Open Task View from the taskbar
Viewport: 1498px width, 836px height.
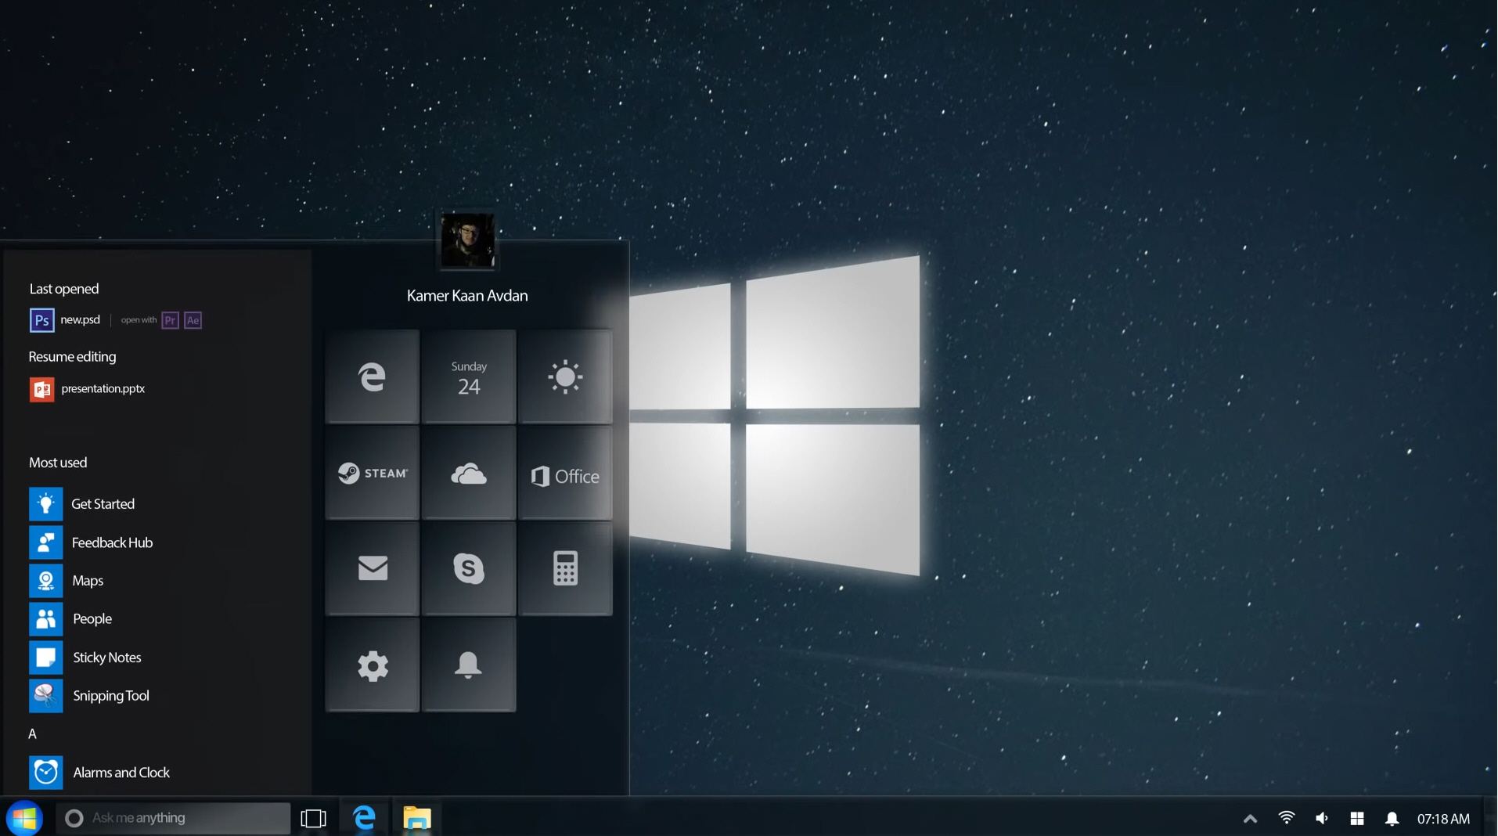(x=313, y=819)
